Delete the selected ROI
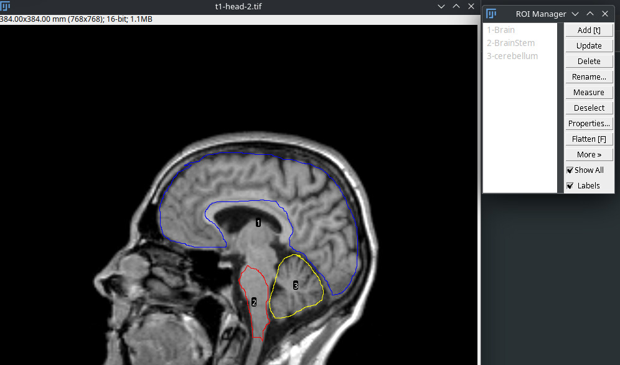Screen dimensions: 620x365 coord(588,61)
